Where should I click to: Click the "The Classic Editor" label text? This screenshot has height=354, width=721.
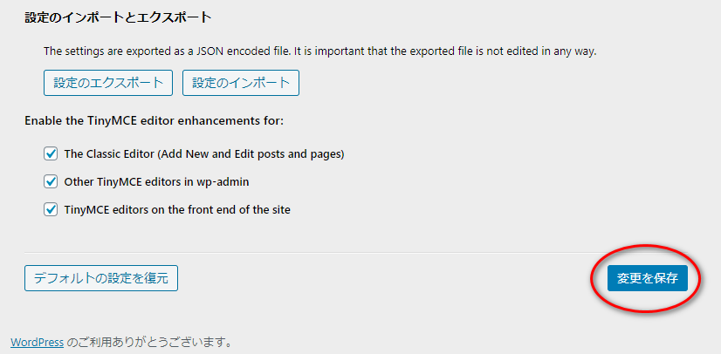coord(110,154)
